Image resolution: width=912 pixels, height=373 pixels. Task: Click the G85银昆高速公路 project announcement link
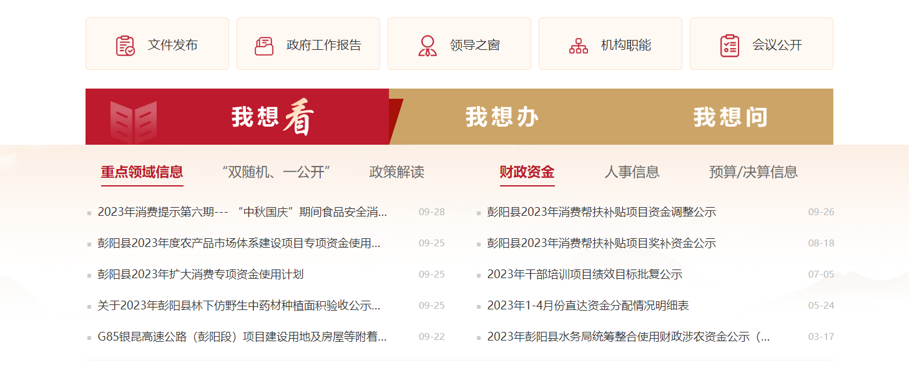pos(243,337)
